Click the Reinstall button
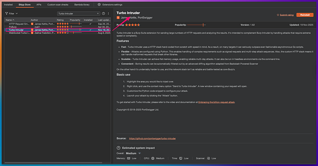This screenshot has width=318, height=166. coord(305,15)
